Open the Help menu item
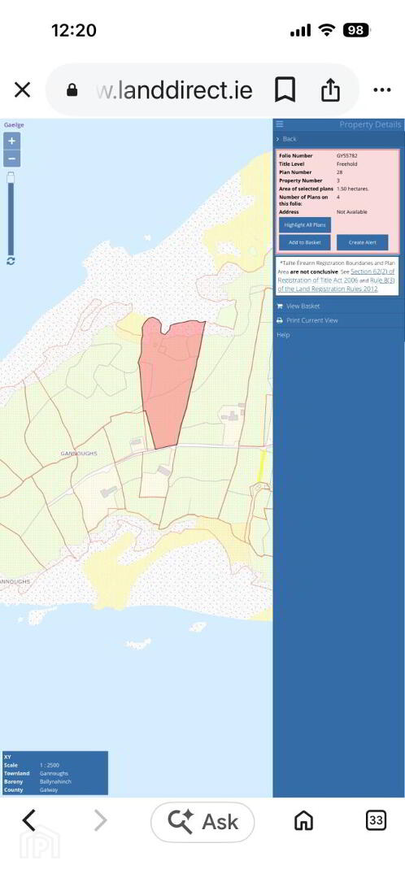The image size is (405, 878). [x=283, y=335]
